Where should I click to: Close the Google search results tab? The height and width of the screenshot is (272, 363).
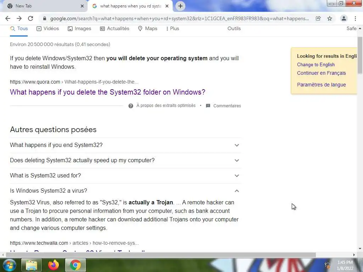167,6
